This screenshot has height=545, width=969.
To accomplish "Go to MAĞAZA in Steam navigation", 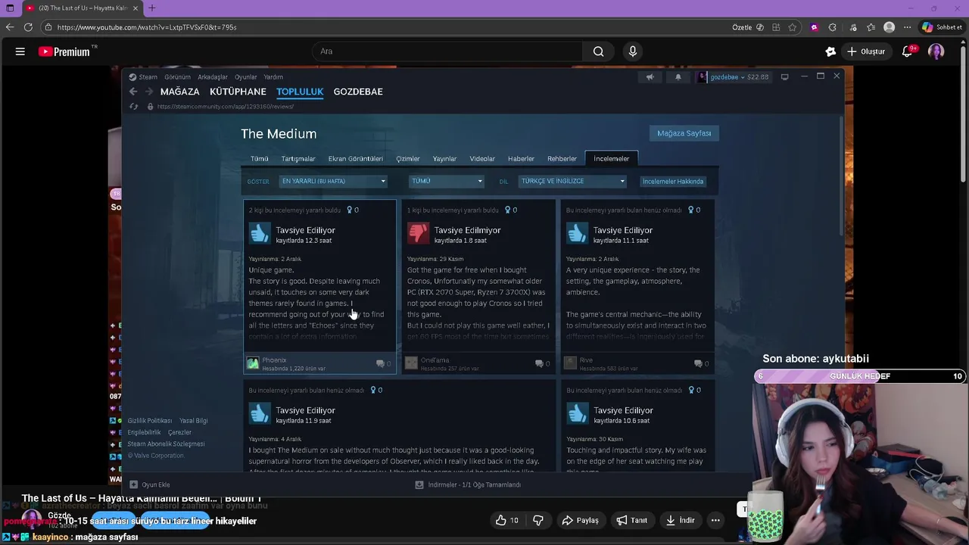I will (180, 92).
